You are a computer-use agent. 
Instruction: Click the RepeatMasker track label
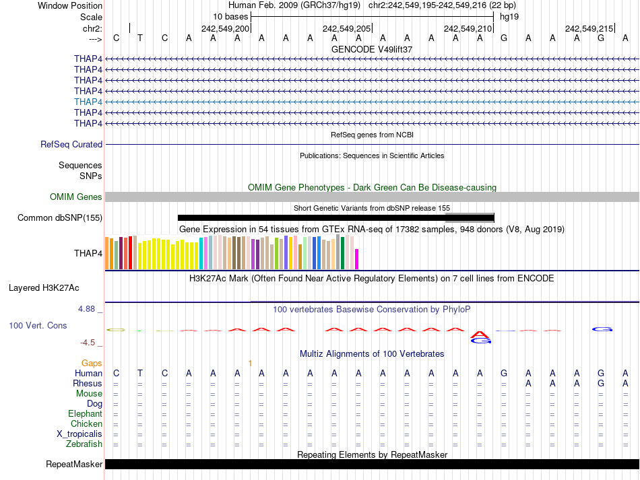tap(74, 465)
